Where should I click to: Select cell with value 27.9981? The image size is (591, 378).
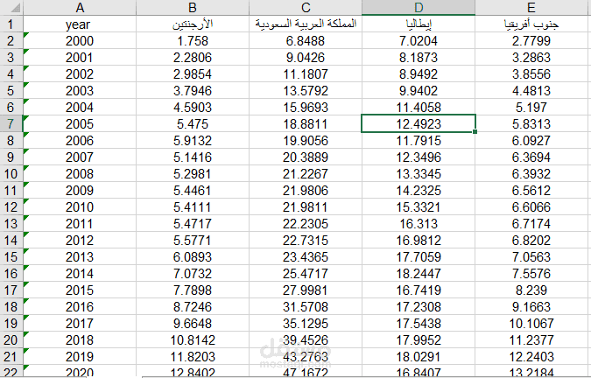(x=306, y=290)
